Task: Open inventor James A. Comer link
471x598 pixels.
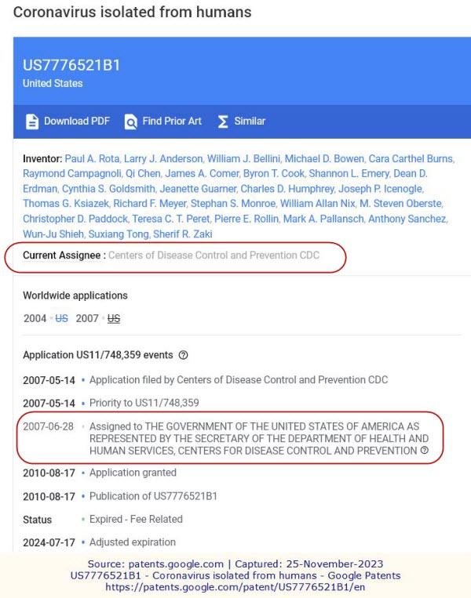Action: point(202,173)
